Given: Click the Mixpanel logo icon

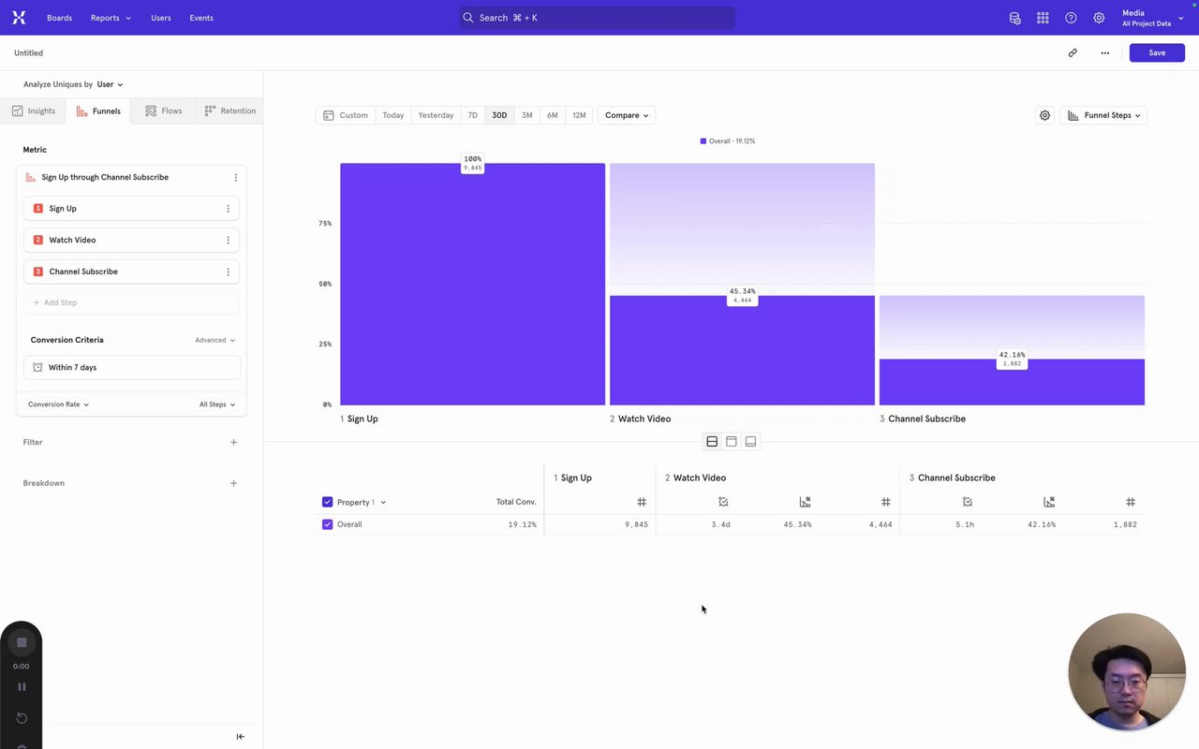Looking at the screenshot, I should pos(19,18).
